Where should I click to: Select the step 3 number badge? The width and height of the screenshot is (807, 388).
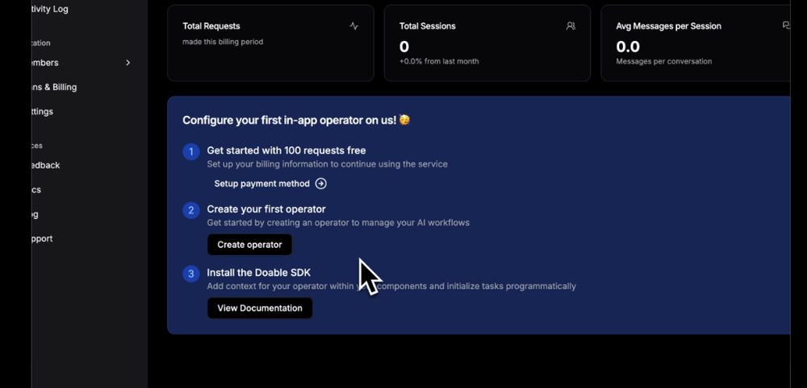coord(191,274)
